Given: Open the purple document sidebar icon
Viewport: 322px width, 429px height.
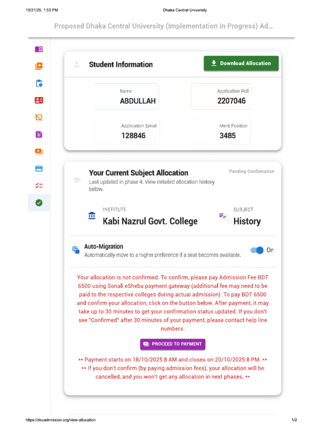Looking at the screenshot, I should [39, 134].
